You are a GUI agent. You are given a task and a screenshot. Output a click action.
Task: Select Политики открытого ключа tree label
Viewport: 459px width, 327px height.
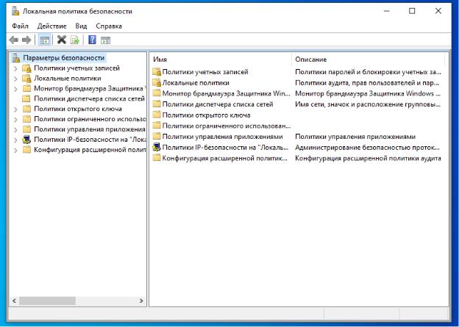click(x=78, y=109)
